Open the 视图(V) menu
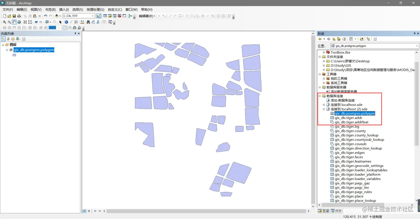Viewport: 420px width, 219px height. coord(36,10)
